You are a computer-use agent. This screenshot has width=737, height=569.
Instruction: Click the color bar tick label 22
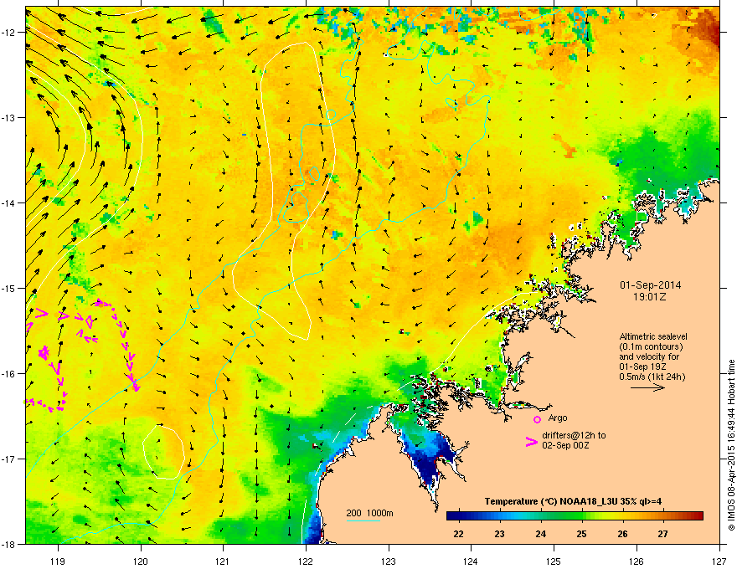click(x=458, y=534)
